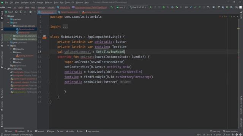The width and height of the screenshot is (243, 136).
Task: Expand the manifests folder
Action: click(x=8, y=19)
